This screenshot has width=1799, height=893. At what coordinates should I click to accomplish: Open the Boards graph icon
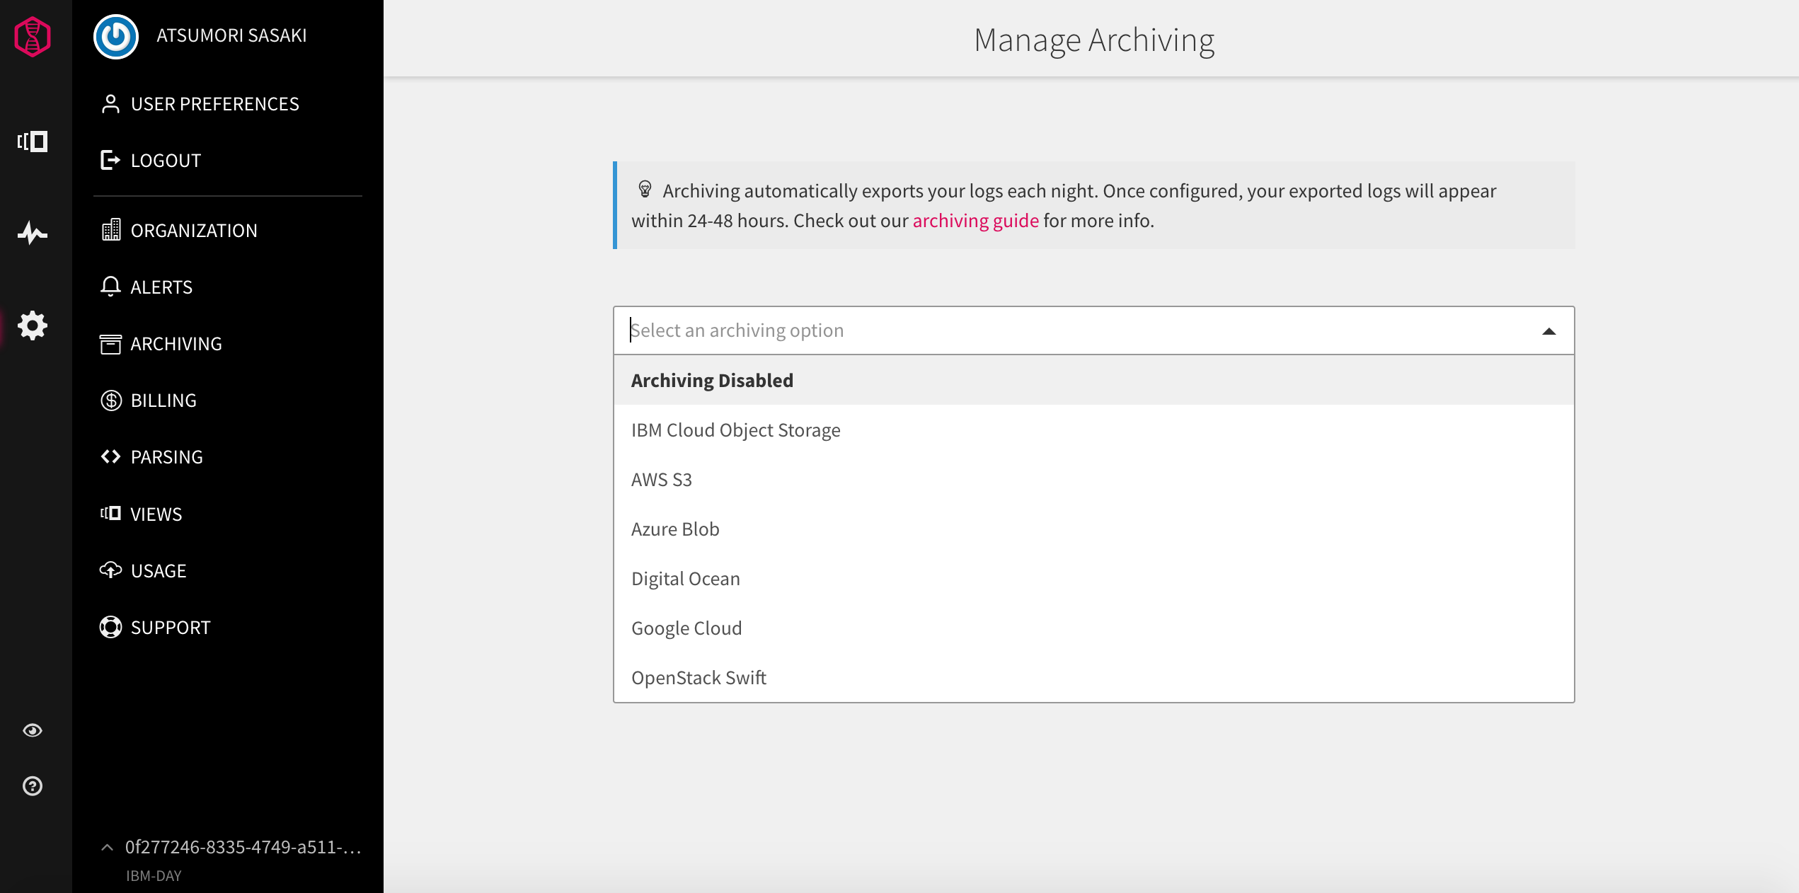click(33, 232)
